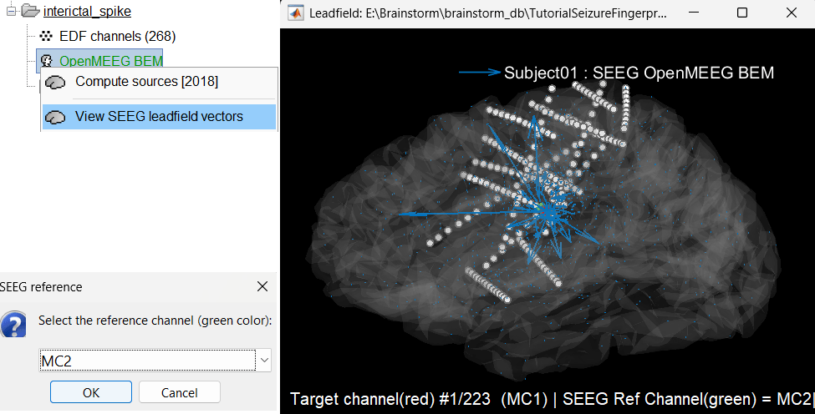Click the EDF channels electrode icon
This screenshot has width=815, height=414.
46,36
